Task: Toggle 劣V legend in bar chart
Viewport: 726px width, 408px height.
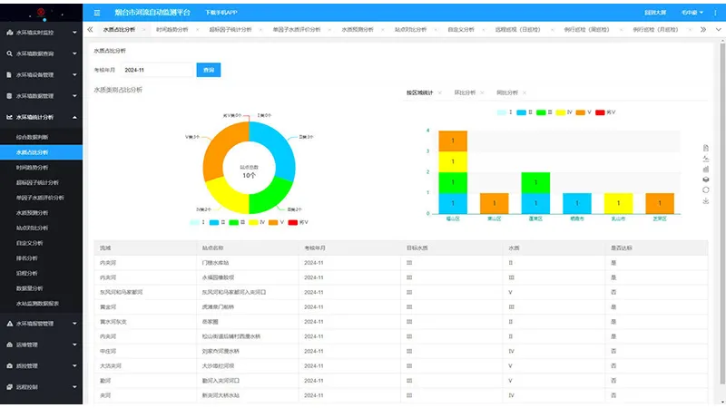Action: click(605, 112)
